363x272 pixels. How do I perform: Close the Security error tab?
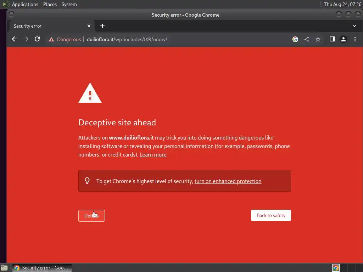89,26
